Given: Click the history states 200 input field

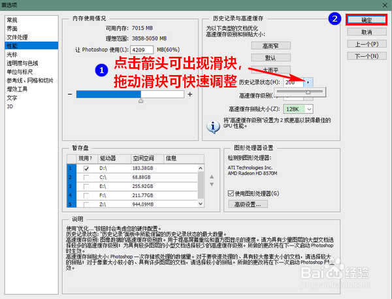Looking at the screenshot, I should coord(293,82).
